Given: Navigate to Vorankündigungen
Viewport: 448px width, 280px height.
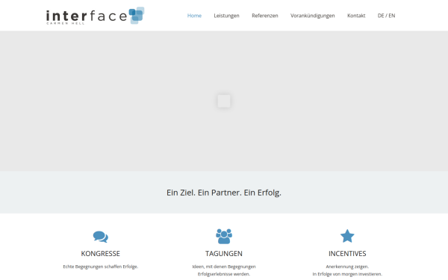Looking at the screenshot, I should [313, 16].
